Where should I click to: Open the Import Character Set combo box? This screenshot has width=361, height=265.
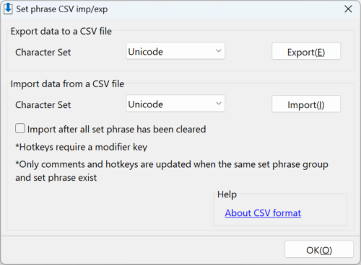pos(175,104)
